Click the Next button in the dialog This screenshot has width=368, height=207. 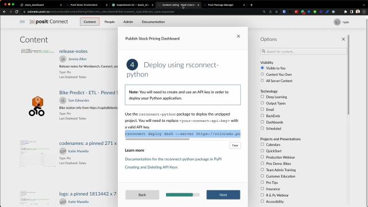(223, 195)
